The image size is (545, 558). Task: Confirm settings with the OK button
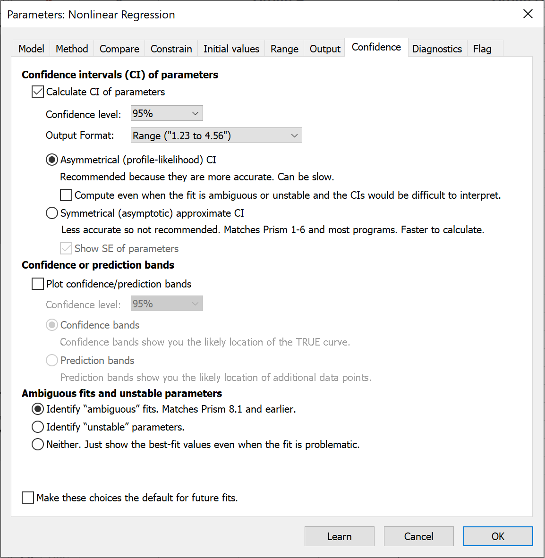[498, 536]
